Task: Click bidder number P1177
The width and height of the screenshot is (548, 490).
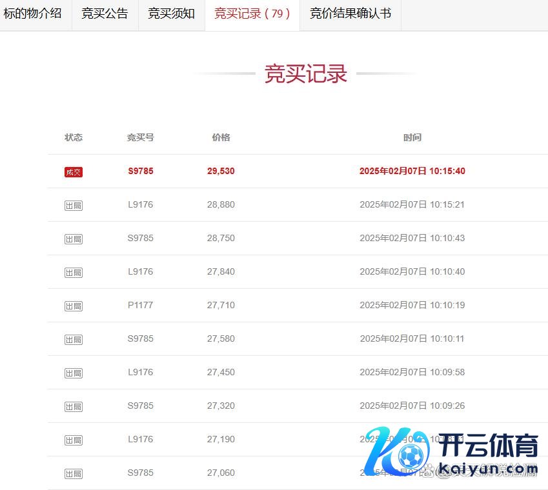Action: pyautogui.click(x=141, y=305)
